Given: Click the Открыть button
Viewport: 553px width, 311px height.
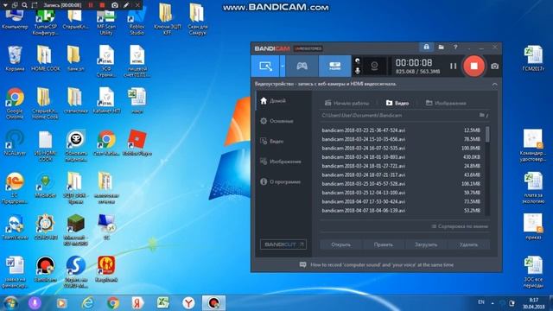Looking at the screenshot, I should tap(341, 244).
